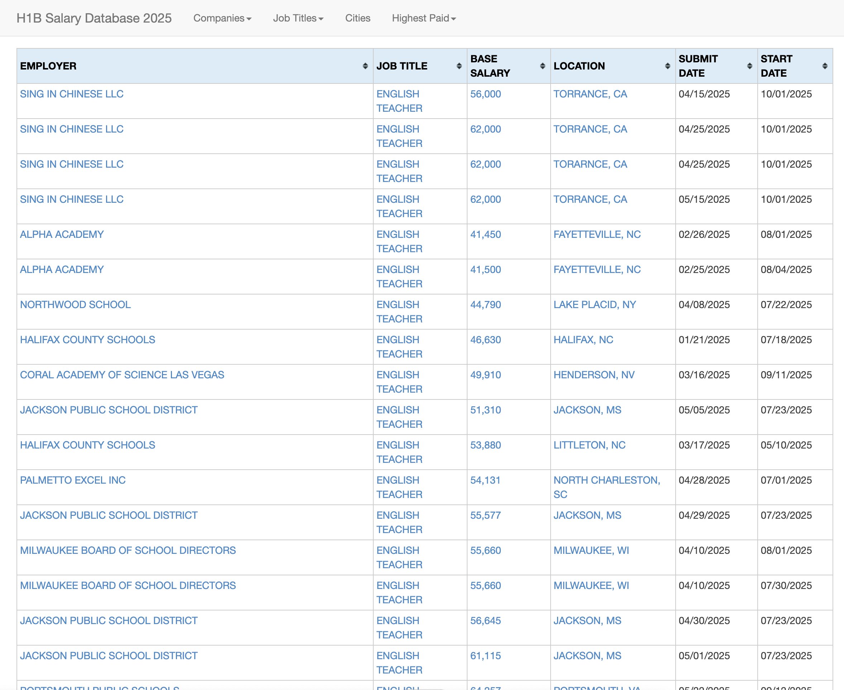Open the 41,450 base salary link
Viewport: 844px width, 690px height.
485,235
